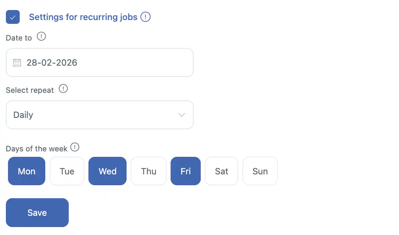
Task: Deselect the Mon day toggle
Action: [26, 171]
